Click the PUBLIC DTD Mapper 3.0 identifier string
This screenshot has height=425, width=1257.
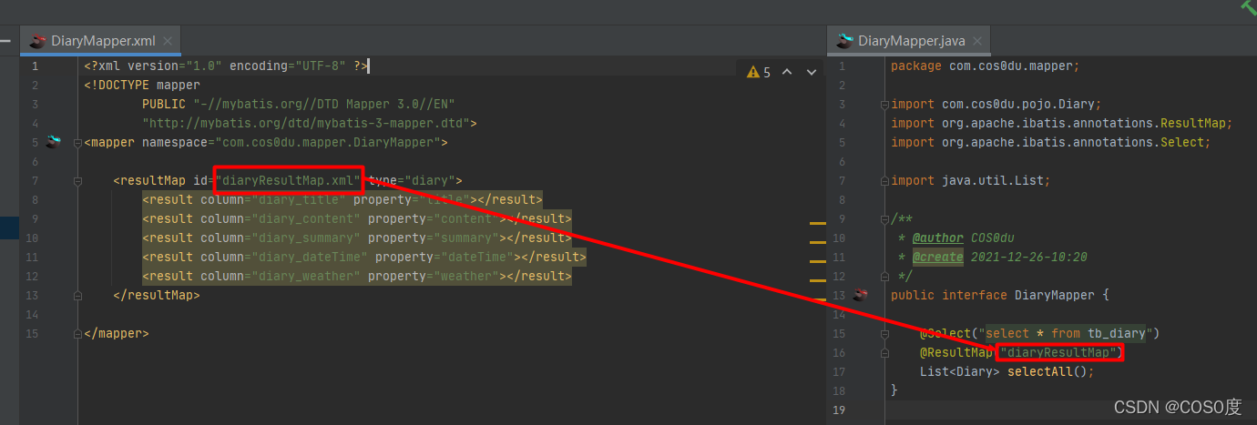pos(323,105)
